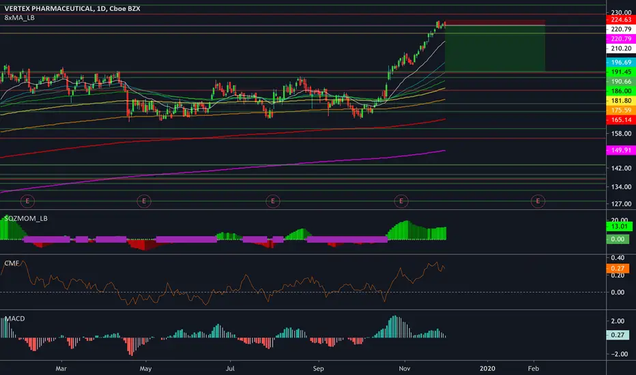Click the green 13.01 squeeze momentum value
The height and width of the screenshot is (375, 636).
click(x=619, y=226)
